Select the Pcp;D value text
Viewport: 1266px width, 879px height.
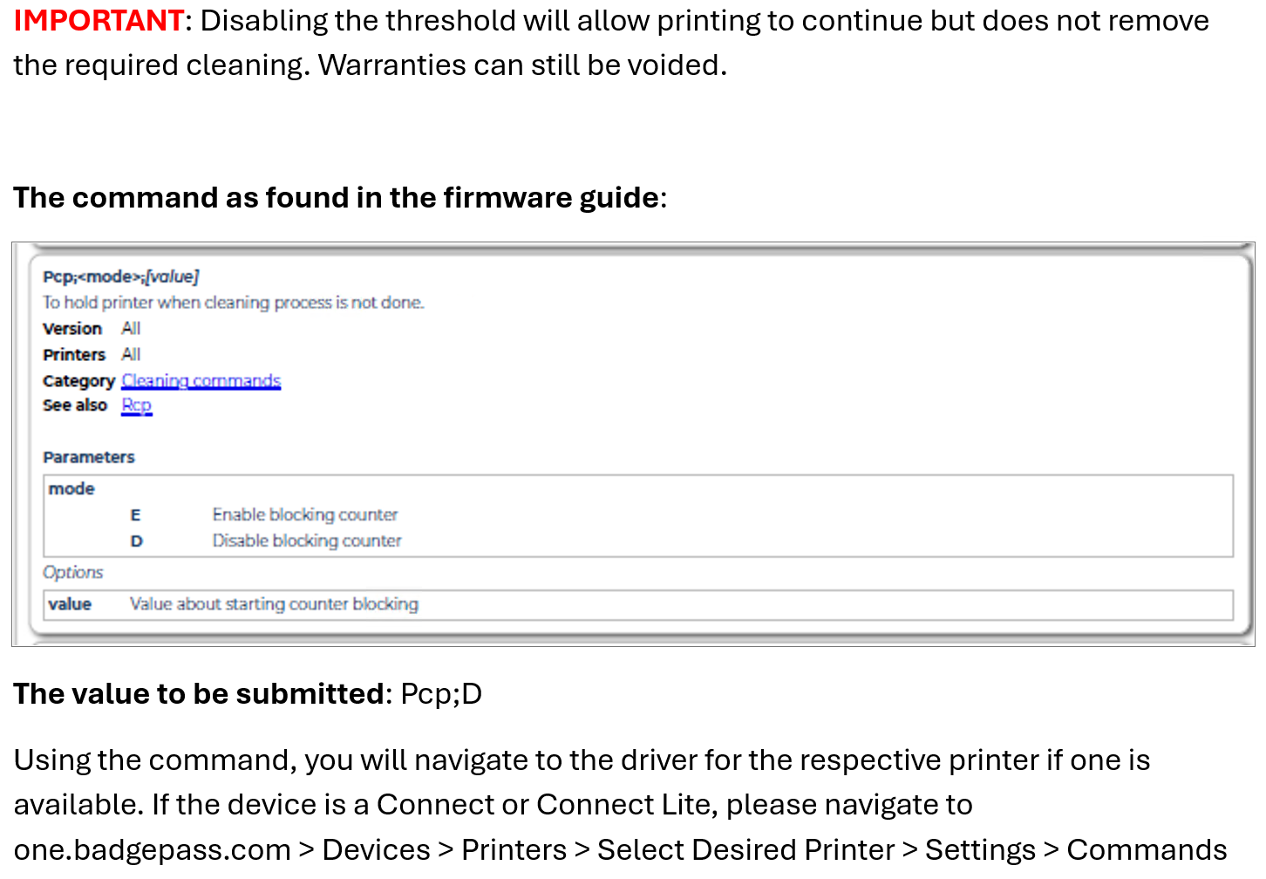tap(441, 694)
